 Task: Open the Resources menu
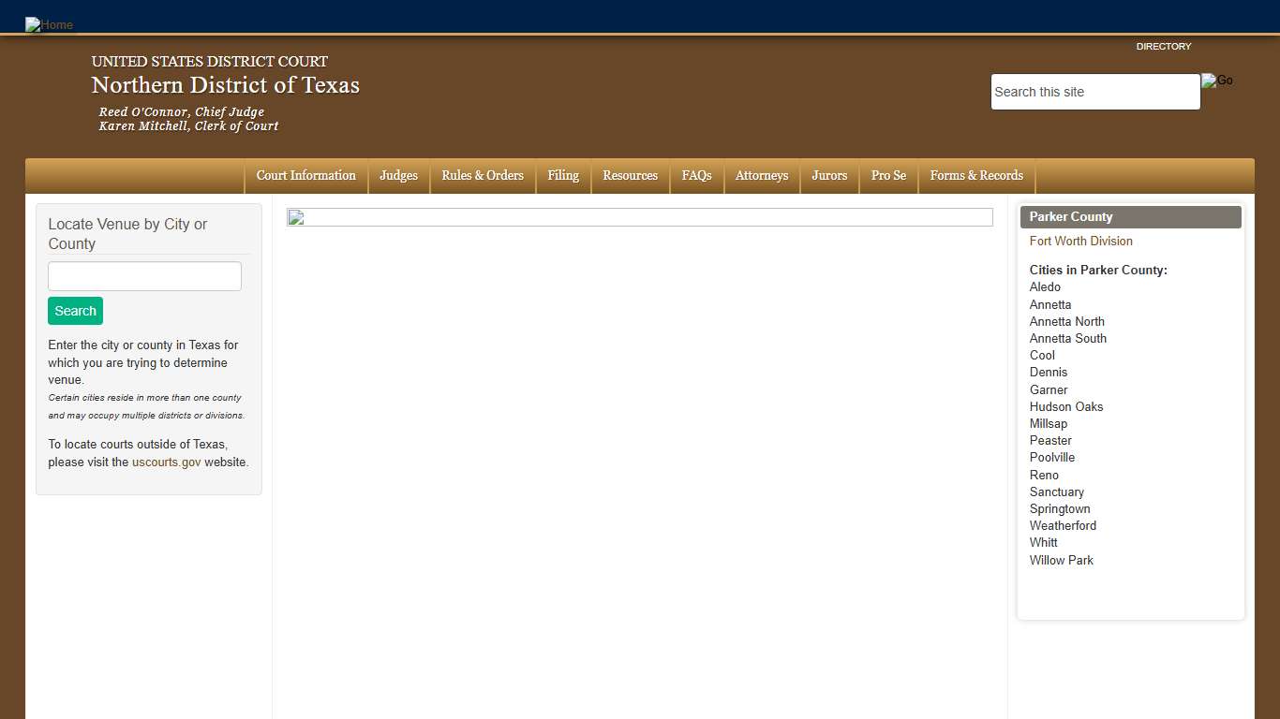(x=630, y=176)
